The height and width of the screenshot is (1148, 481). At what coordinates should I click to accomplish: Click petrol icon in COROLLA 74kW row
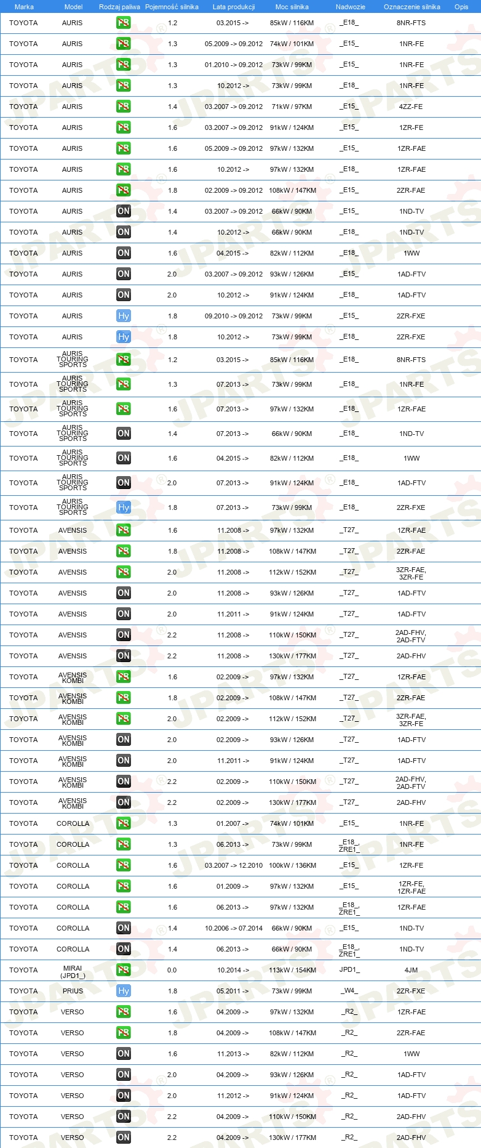(x=123, y=823)
